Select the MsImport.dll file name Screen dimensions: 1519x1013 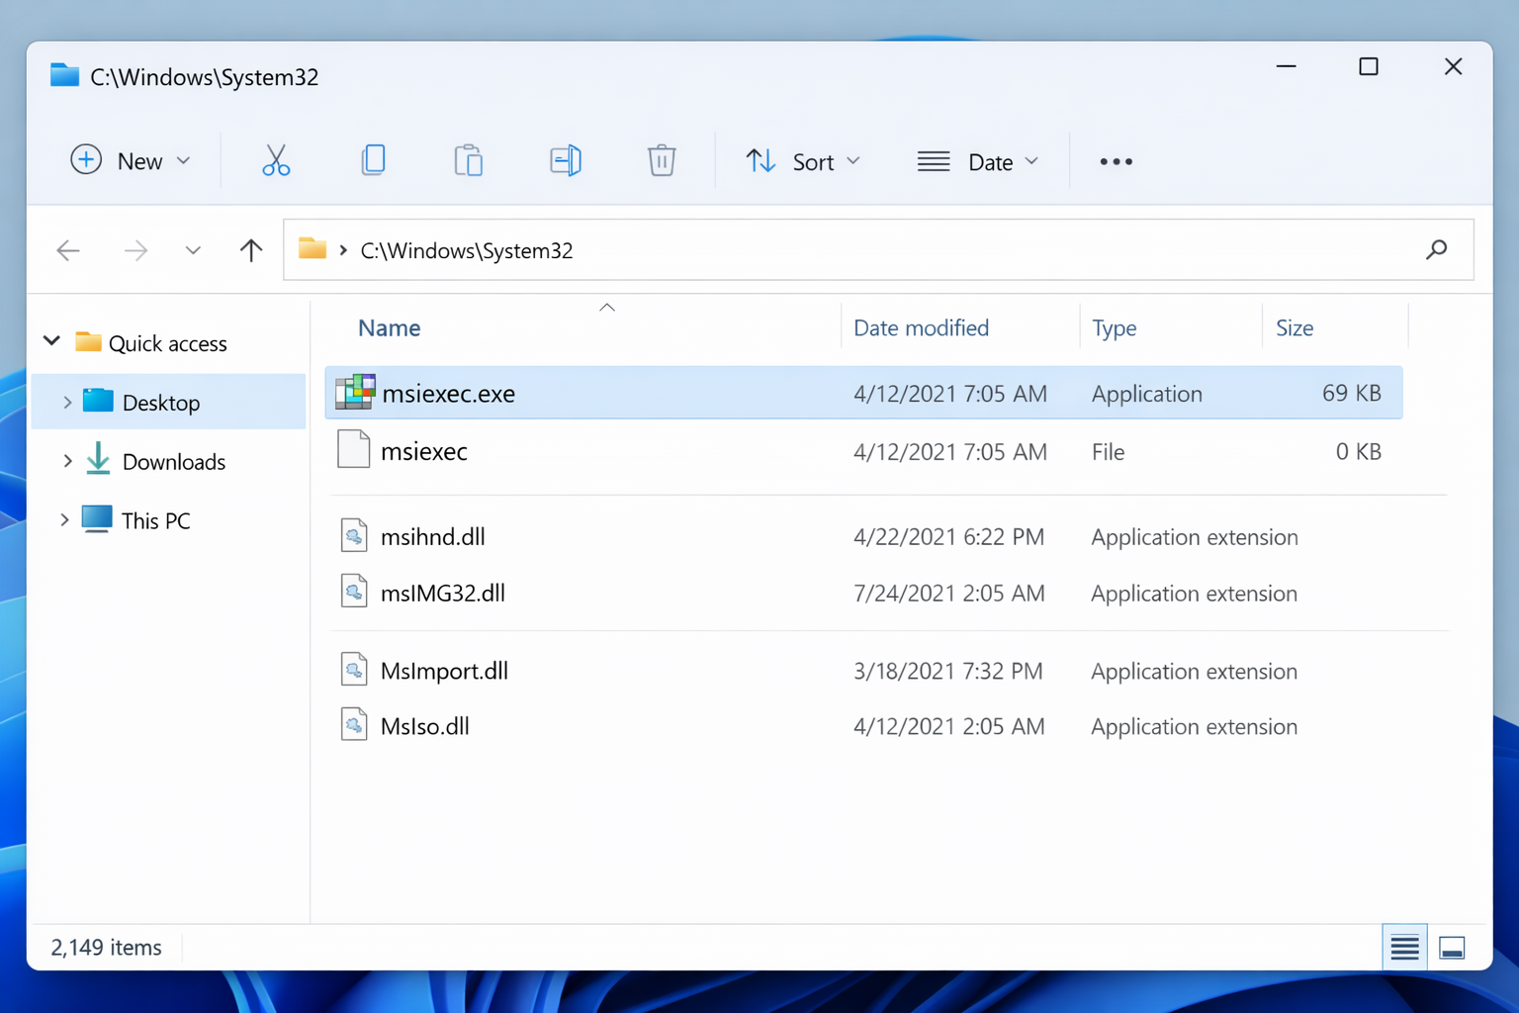coord(444,672)
